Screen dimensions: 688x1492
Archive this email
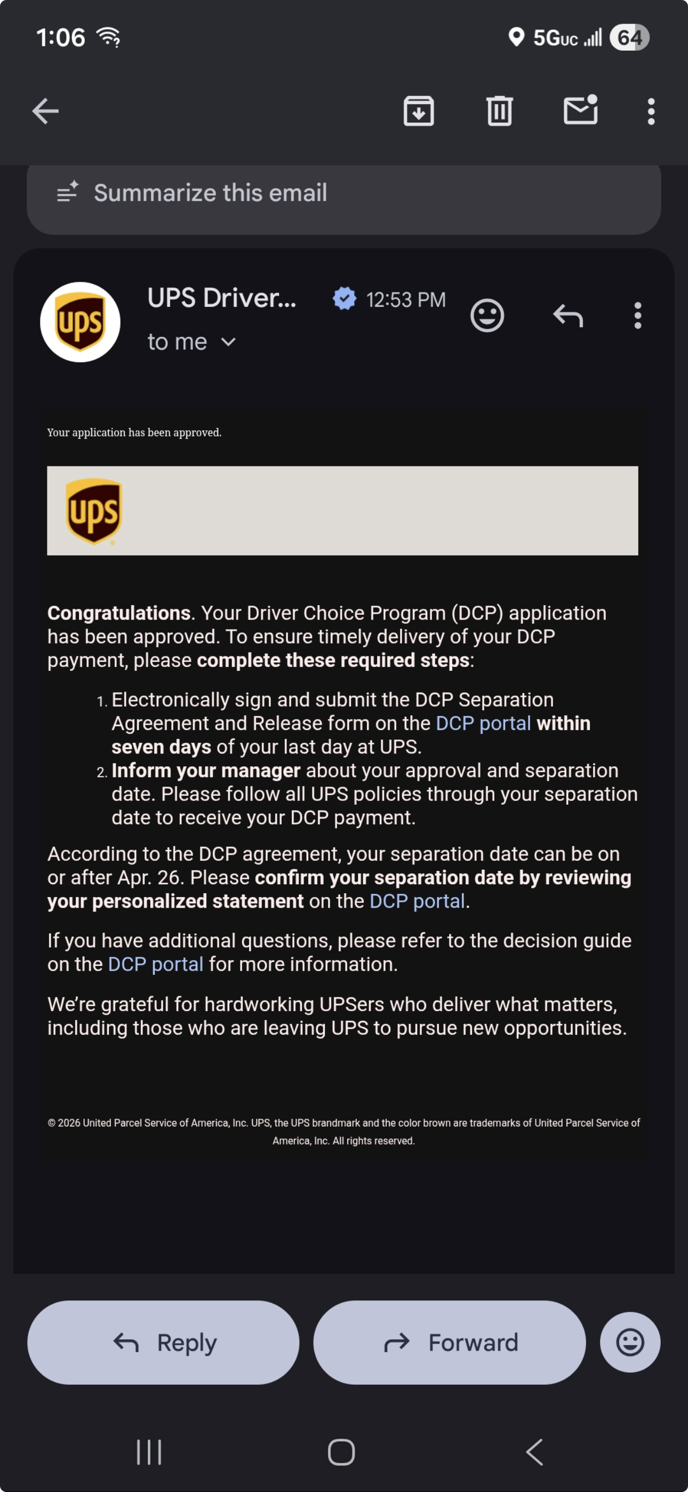[418, 111]
